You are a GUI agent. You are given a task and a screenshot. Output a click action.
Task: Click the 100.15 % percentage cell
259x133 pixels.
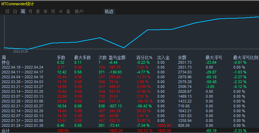145,101
